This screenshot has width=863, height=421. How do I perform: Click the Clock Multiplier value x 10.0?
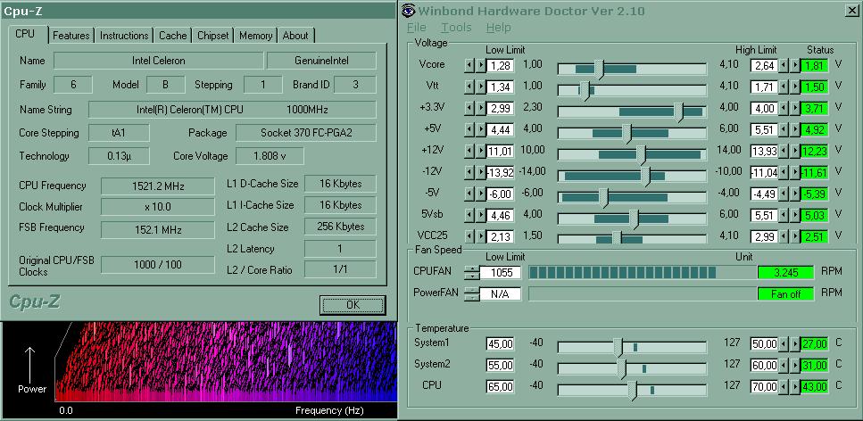tap(158, 207)
